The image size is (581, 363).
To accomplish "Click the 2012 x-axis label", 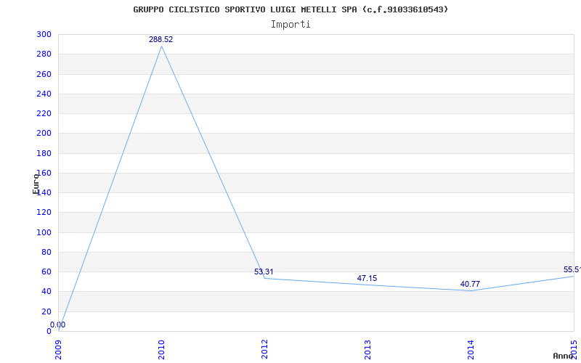I will coord(264,350).
